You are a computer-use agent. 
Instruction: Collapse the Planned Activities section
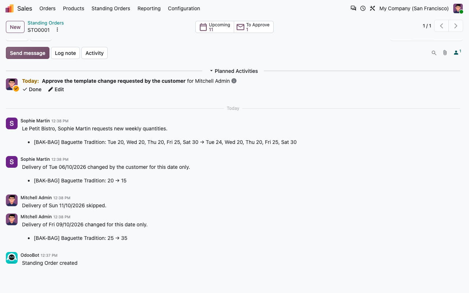233,71
